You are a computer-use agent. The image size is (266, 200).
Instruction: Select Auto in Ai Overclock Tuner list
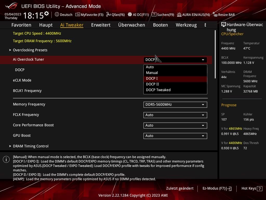(x=175, y=67)
